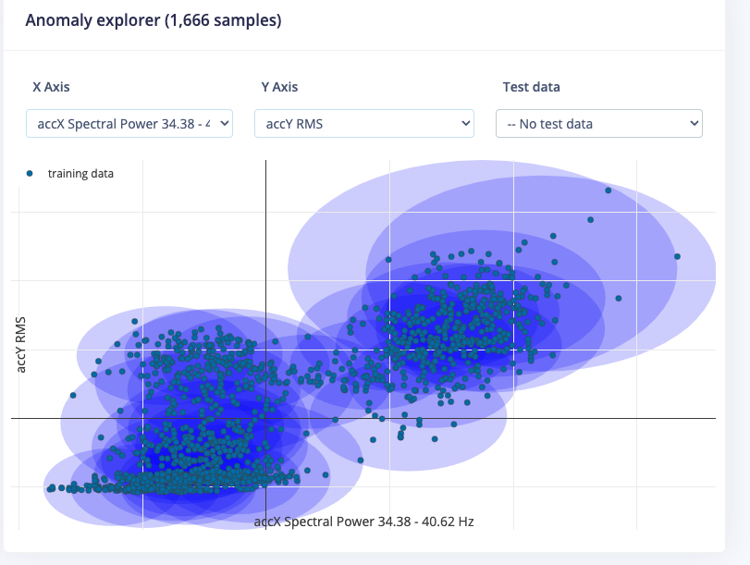This screenshot has height=565, width=750.
Task: Click the intersection of the black zero axis lines
Action: point(266,419)
